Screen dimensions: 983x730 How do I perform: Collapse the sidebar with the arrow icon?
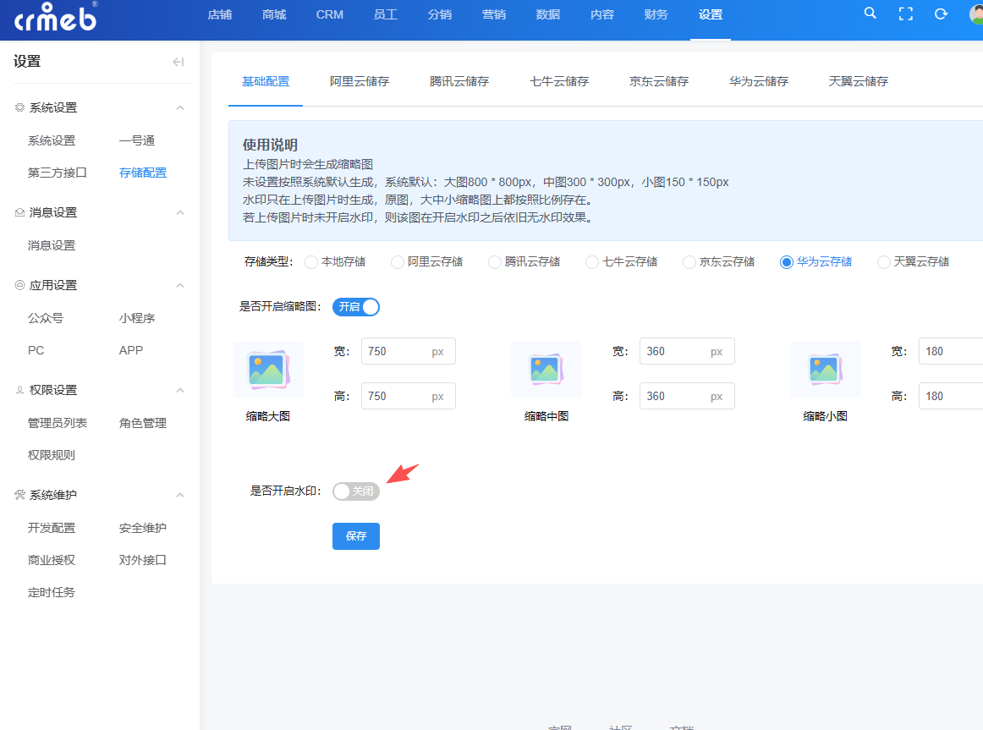178,62
